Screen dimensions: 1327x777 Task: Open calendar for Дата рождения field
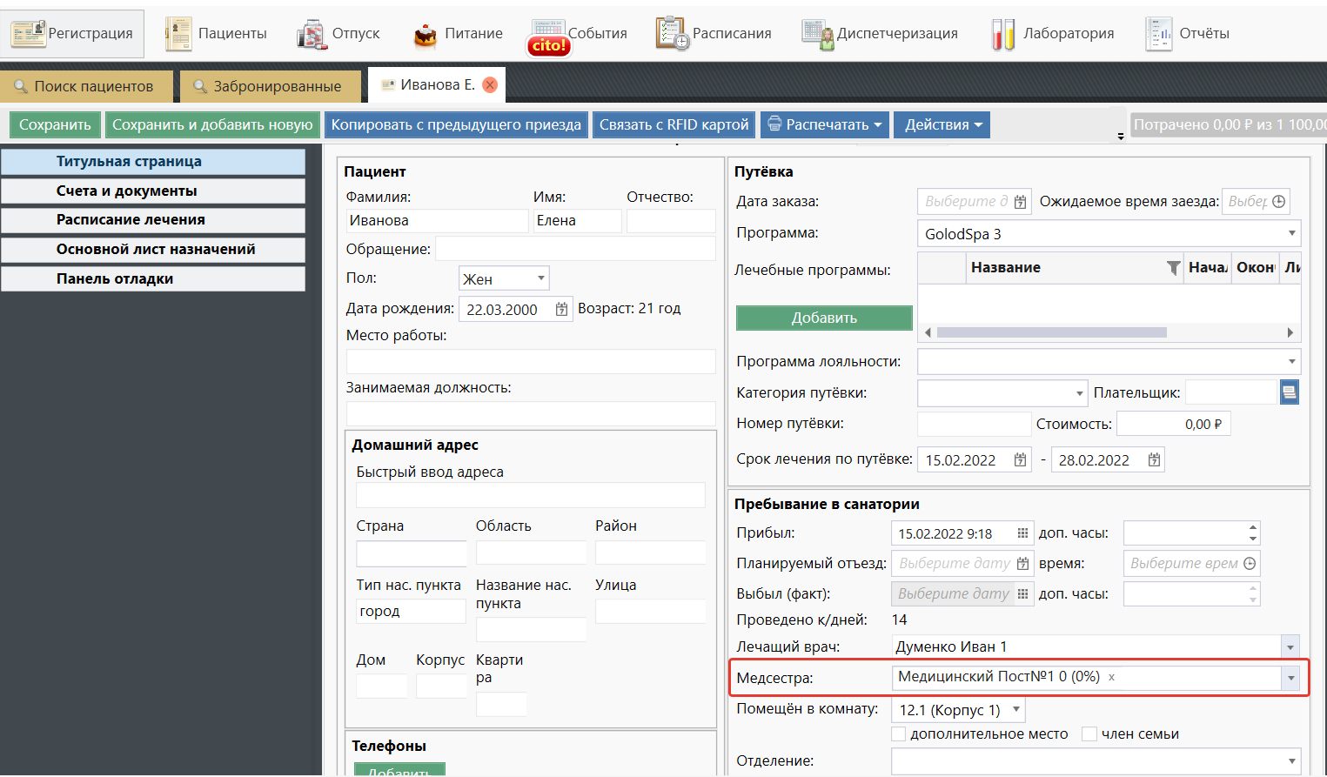pyautogui.click(x=561, y=309)
